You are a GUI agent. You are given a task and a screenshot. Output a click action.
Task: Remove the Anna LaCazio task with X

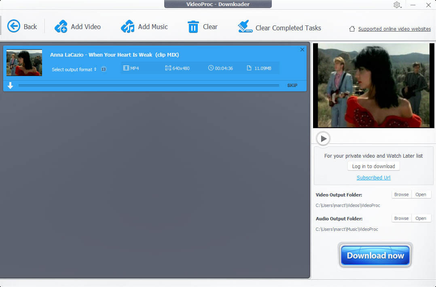[302, 49]
